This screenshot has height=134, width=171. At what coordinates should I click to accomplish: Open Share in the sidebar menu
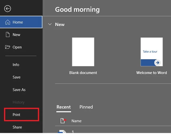click(x=17, y=127)
